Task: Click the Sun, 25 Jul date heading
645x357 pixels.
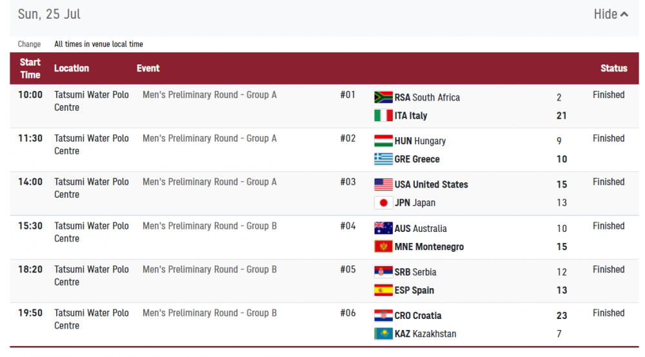Action: pos(49,14)
